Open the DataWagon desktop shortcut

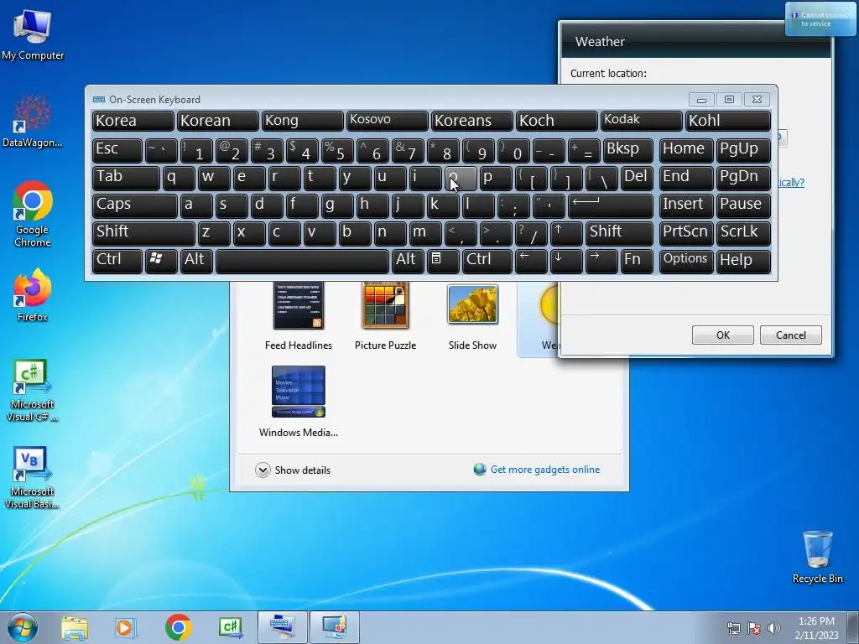click(x=32, y=122)
